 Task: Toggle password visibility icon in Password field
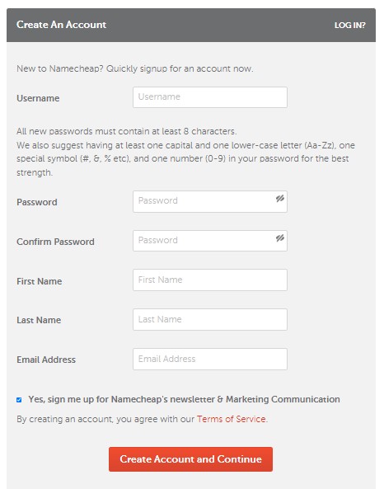click(x=280, y=199)
